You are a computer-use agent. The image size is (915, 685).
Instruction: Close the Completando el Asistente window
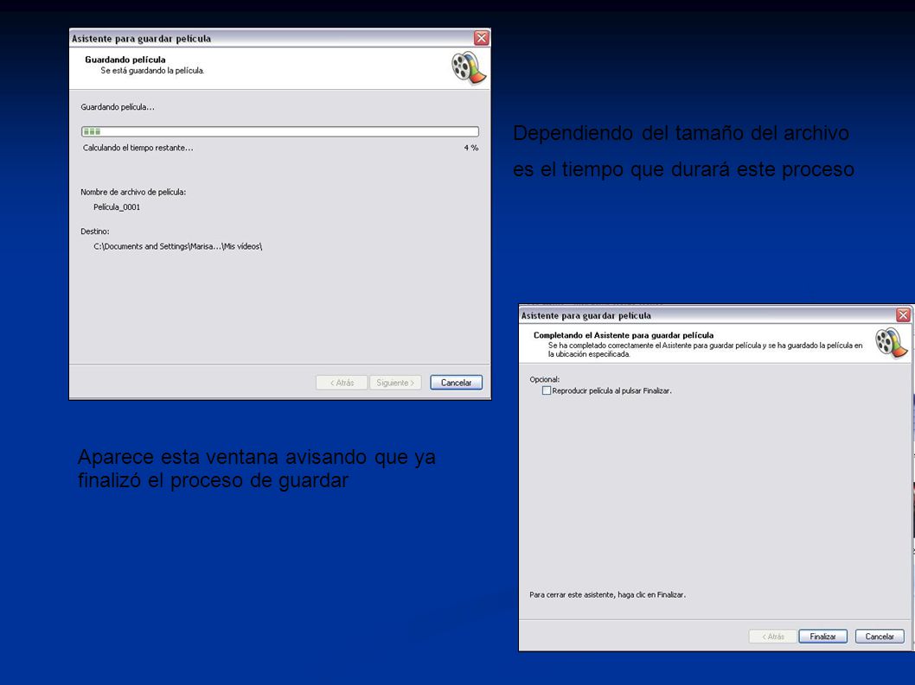(904, 314)
